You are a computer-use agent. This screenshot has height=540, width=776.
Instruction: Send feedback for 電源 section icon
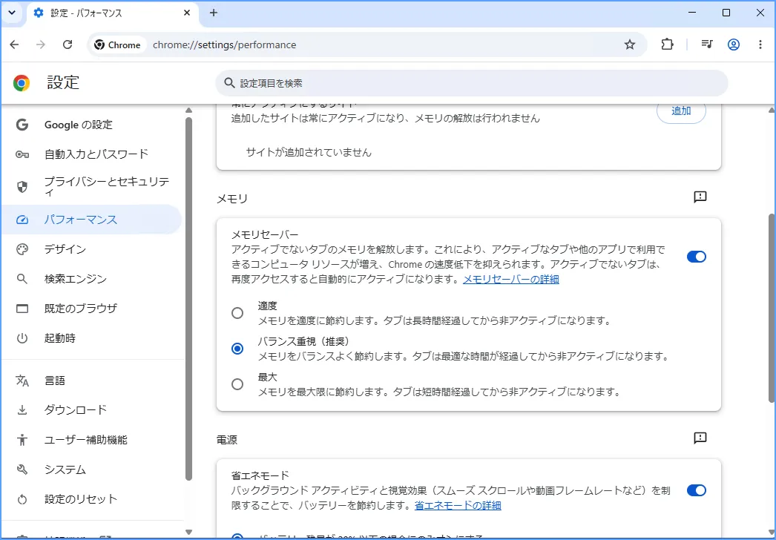[x=700, y=438]
